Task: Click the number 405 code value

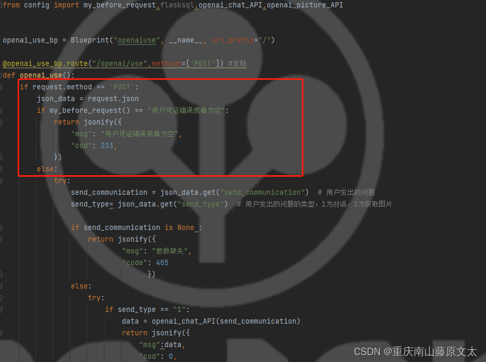Action: click(162, 263)
